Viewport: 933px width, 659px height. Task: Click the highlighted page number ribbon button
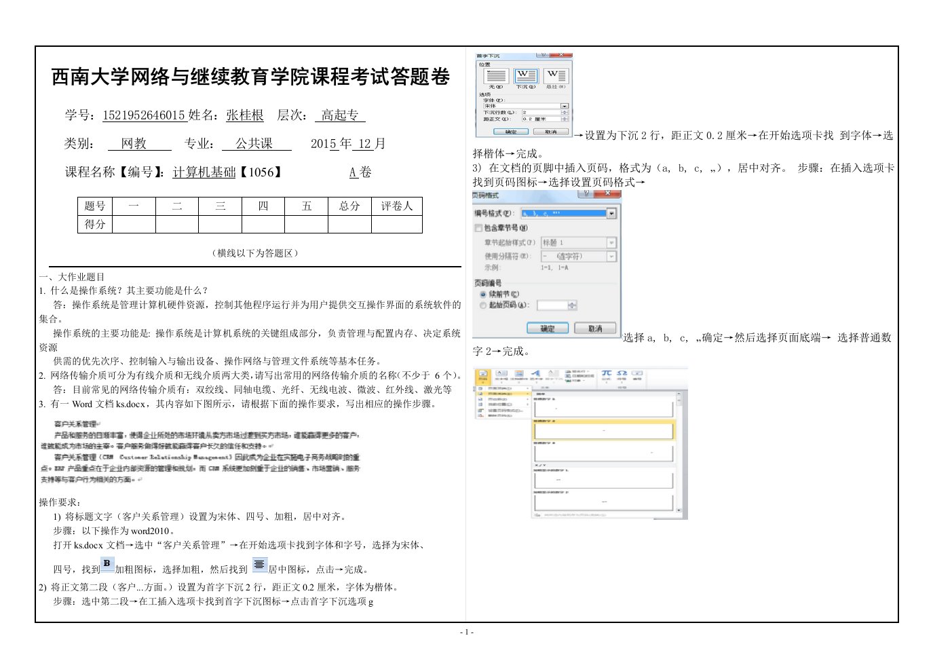483,377
